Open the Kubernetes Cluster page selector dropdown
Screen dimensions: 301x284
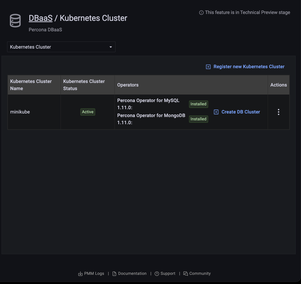tap(61, 47)
